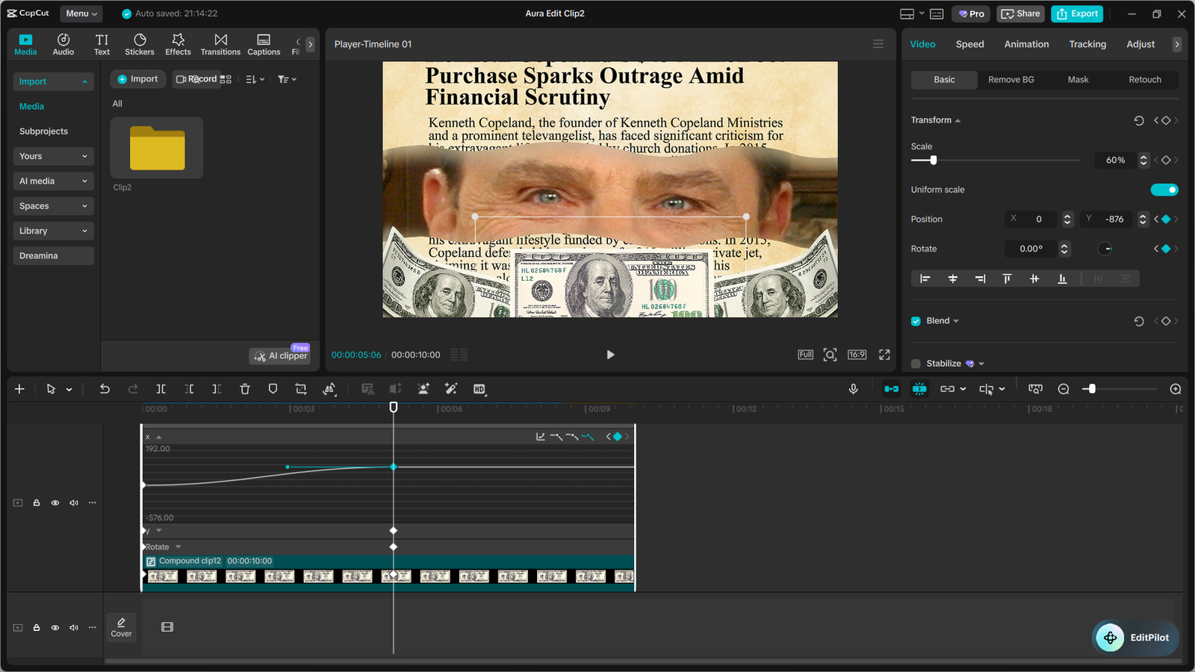
Task: Enable the Stabilize checkbox
Action: [x=916, y=364]
